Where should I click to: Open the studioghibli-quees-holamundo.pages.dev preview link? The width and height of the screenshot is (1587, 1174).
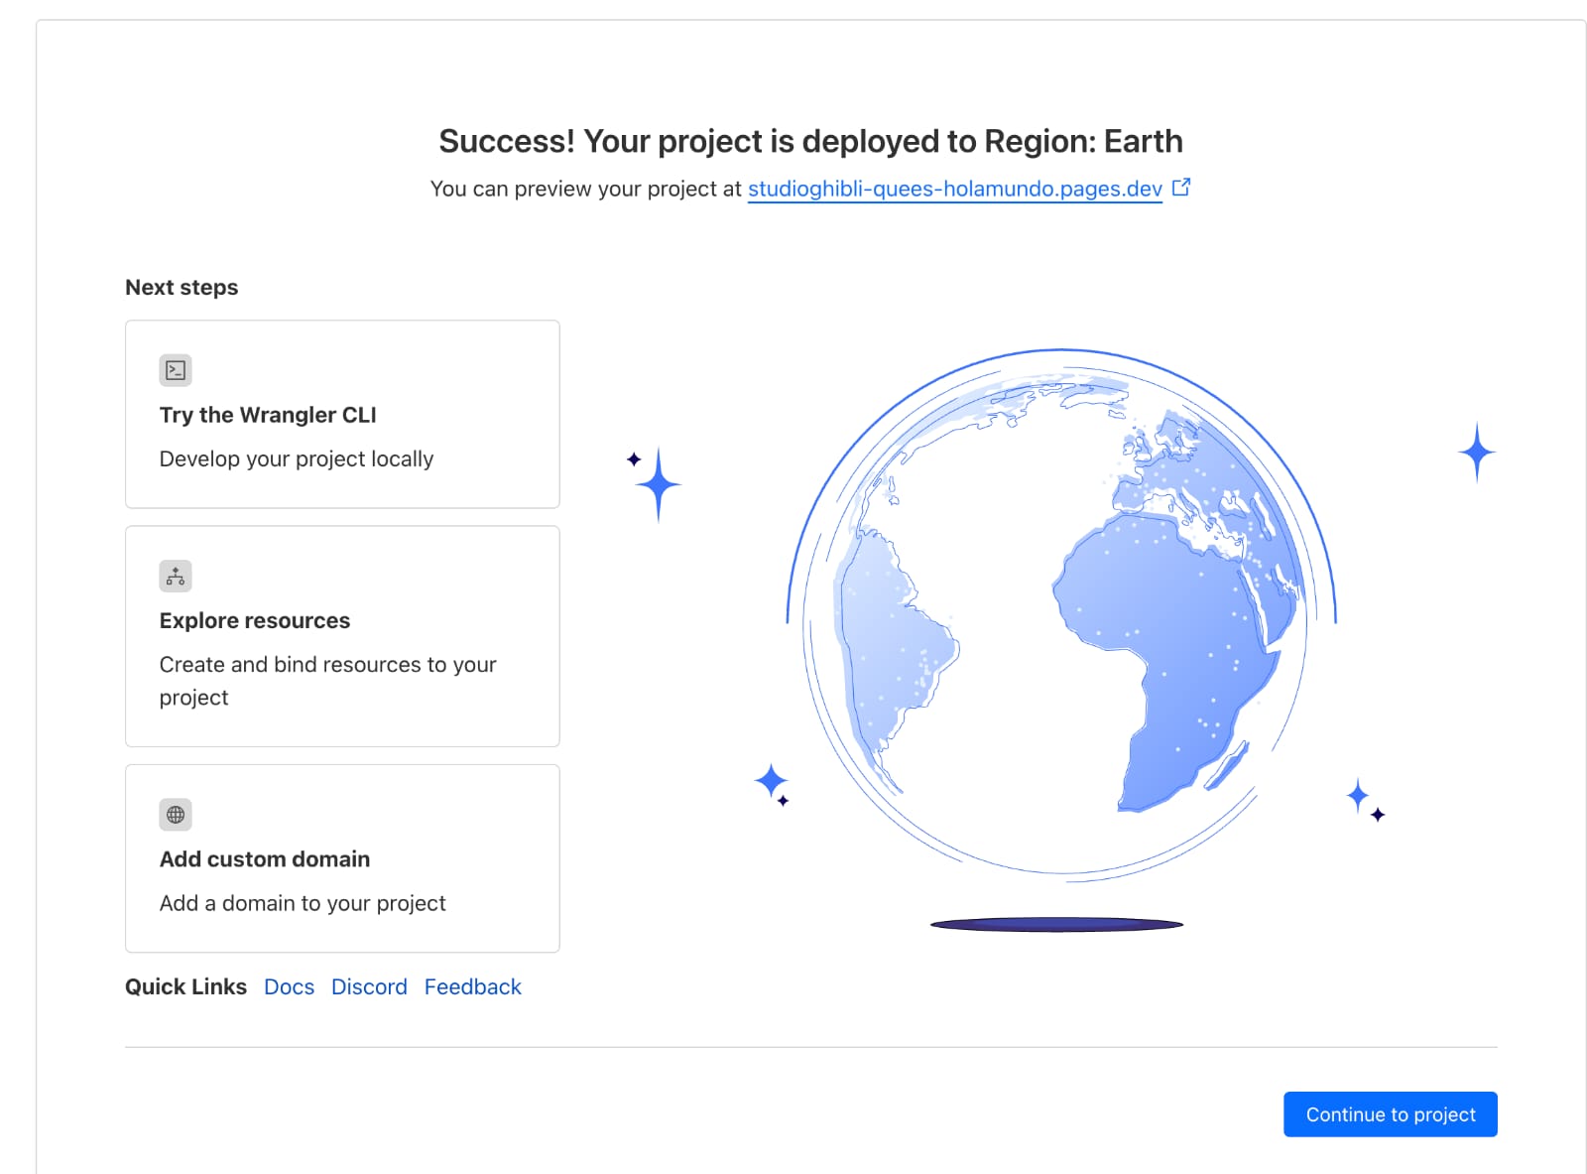point(954,189)
